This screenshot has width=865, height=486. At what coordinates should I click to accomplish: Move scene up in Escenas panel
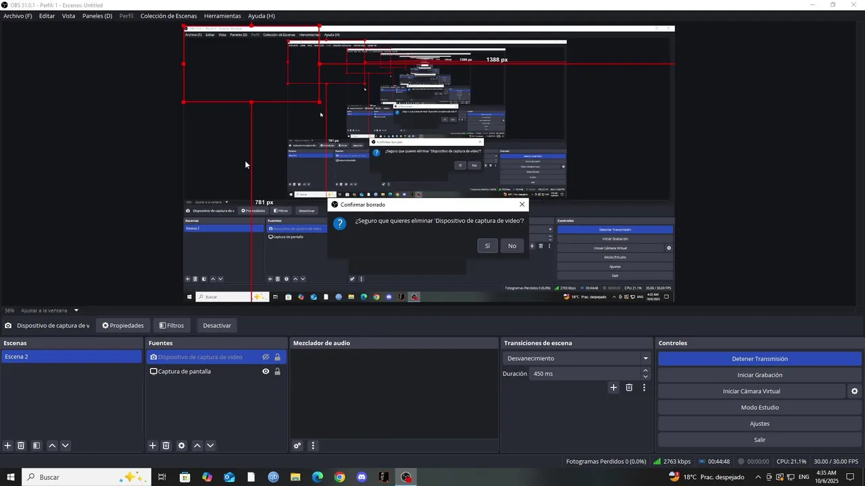coord(52,446)
